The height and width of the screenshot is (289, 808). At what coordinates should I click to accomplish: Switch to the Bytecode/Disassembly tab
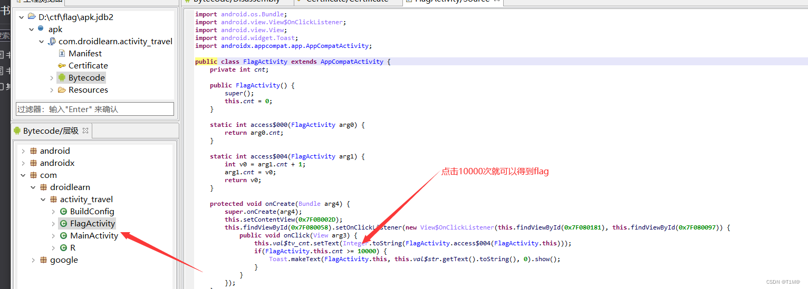[237, 2]
